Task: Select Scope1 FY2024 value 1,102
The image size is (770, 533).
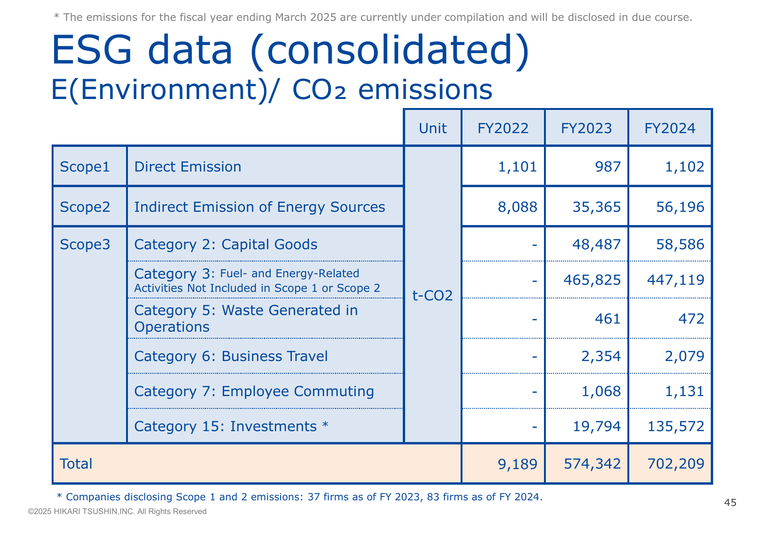Action: pos(685,167)
